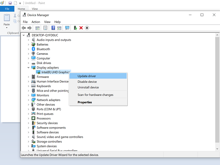The image size is (220, 165).
Task: Collapse the Display adapters category
Action: (29, 68)
